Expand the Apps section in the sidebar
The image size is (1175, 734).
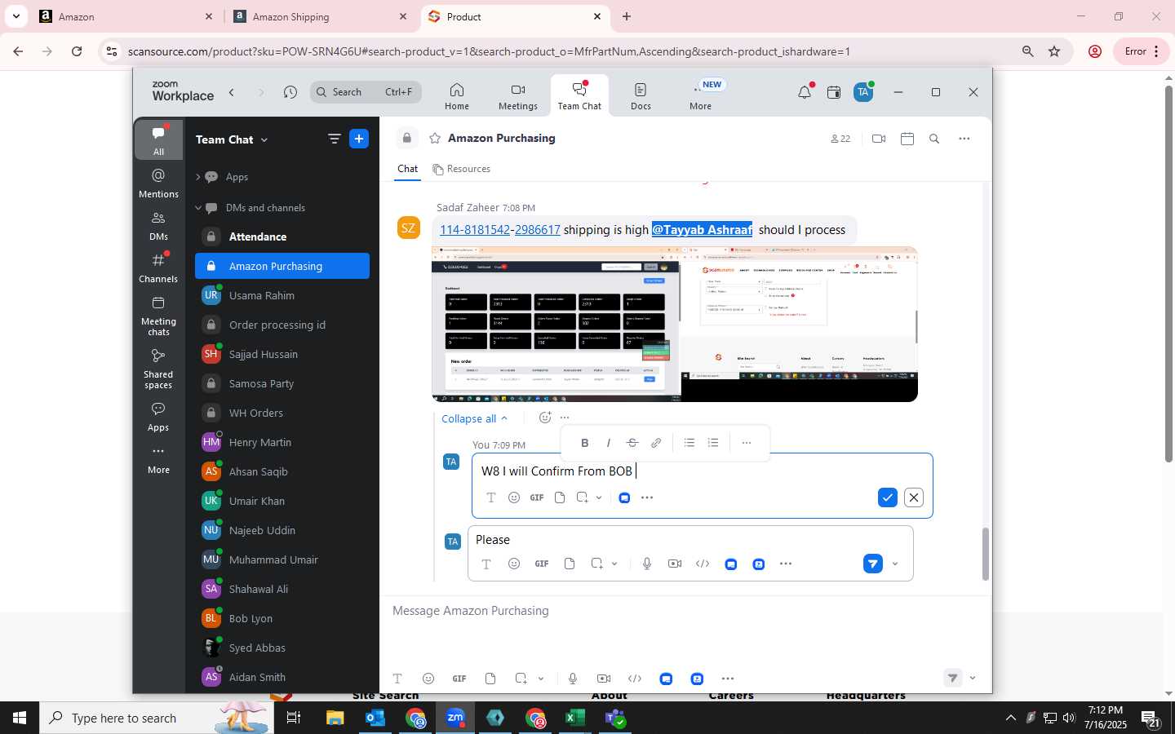click(198, 177)
